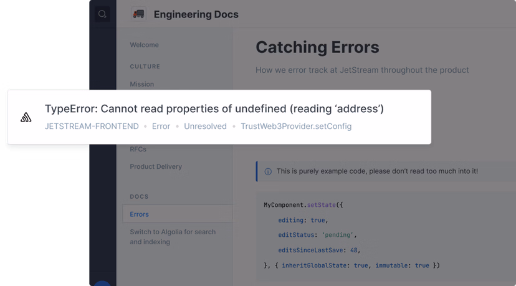Click the Unresolved status label
This screenshot has width=516, height=286.
[205, 126]
